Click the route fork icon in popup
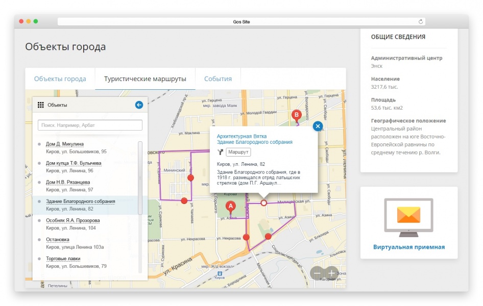 [x=221, y=152]
